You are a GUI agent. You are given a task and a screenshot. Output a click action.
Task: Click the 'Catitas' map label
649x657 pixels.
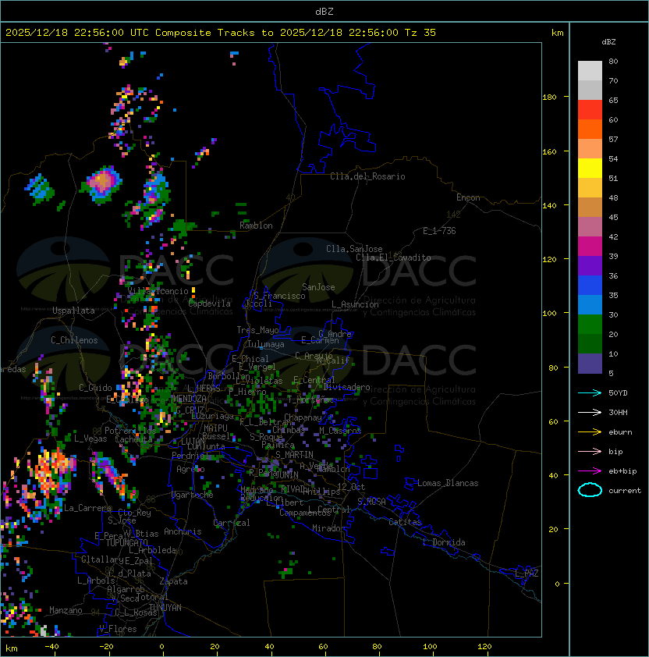coord(405,522)
